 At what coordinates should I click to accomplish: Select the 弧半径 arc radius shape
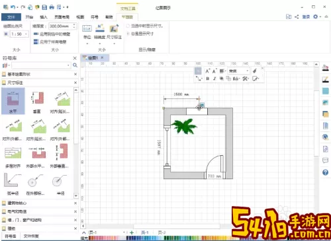(13, 184)
